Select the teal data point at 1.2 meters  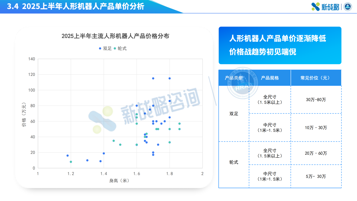pos(71,162)
